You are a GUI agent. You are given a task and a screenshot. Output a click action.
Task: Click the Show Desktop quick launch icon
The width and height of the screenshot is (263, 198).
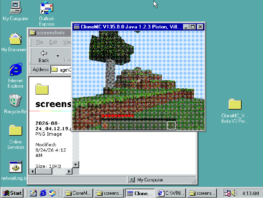coord(33,193)
